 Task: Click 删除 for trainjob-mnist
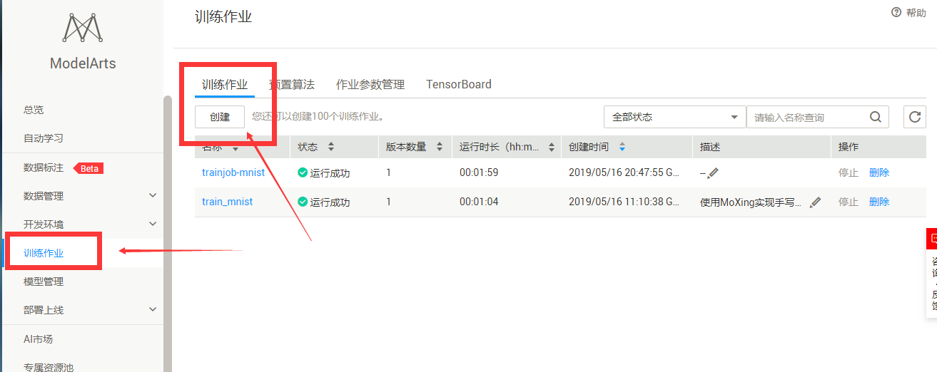(x=879, y=172)
